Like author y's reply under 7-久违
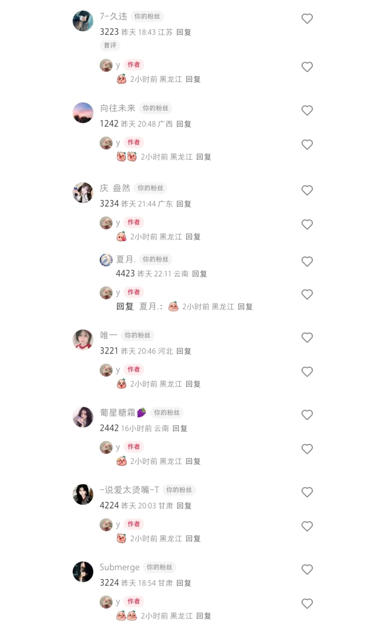This screenshot has width=386, height=630. pos(307,67)
